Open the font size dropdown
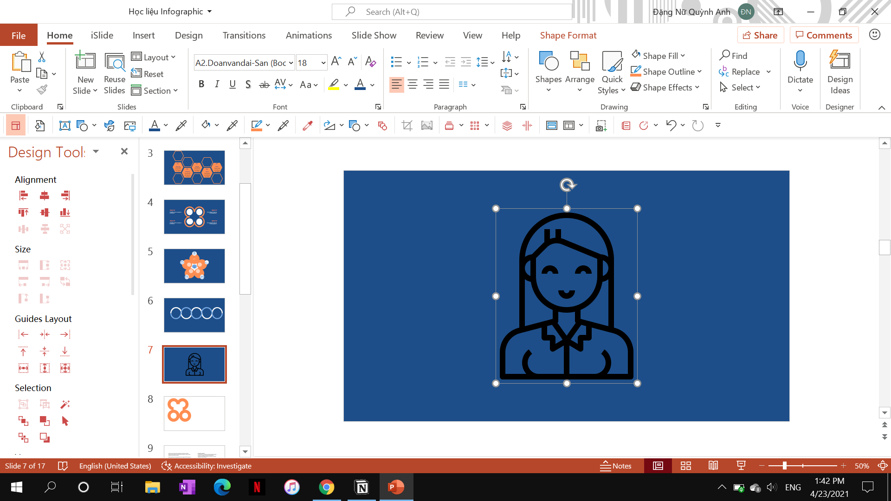The width and height of the screenshot is (891, 501). [x=323, y=63]
